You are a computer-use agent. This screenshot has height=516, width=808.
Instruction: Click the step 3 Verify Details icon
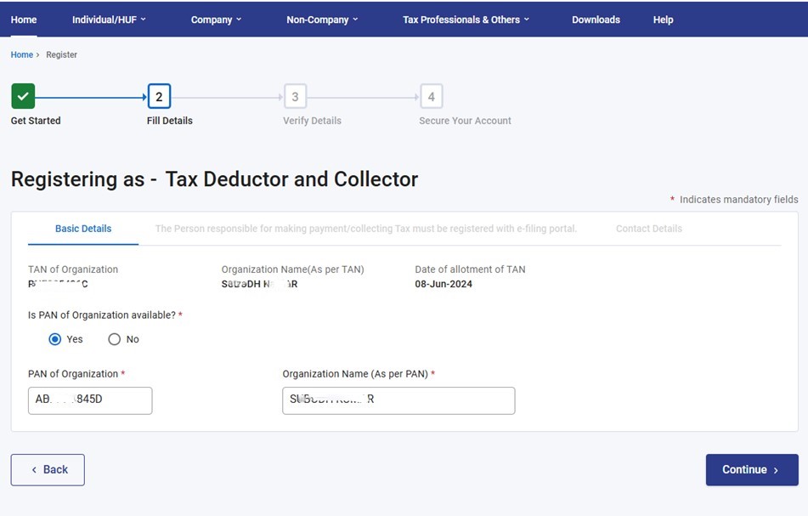pos(295,97)
